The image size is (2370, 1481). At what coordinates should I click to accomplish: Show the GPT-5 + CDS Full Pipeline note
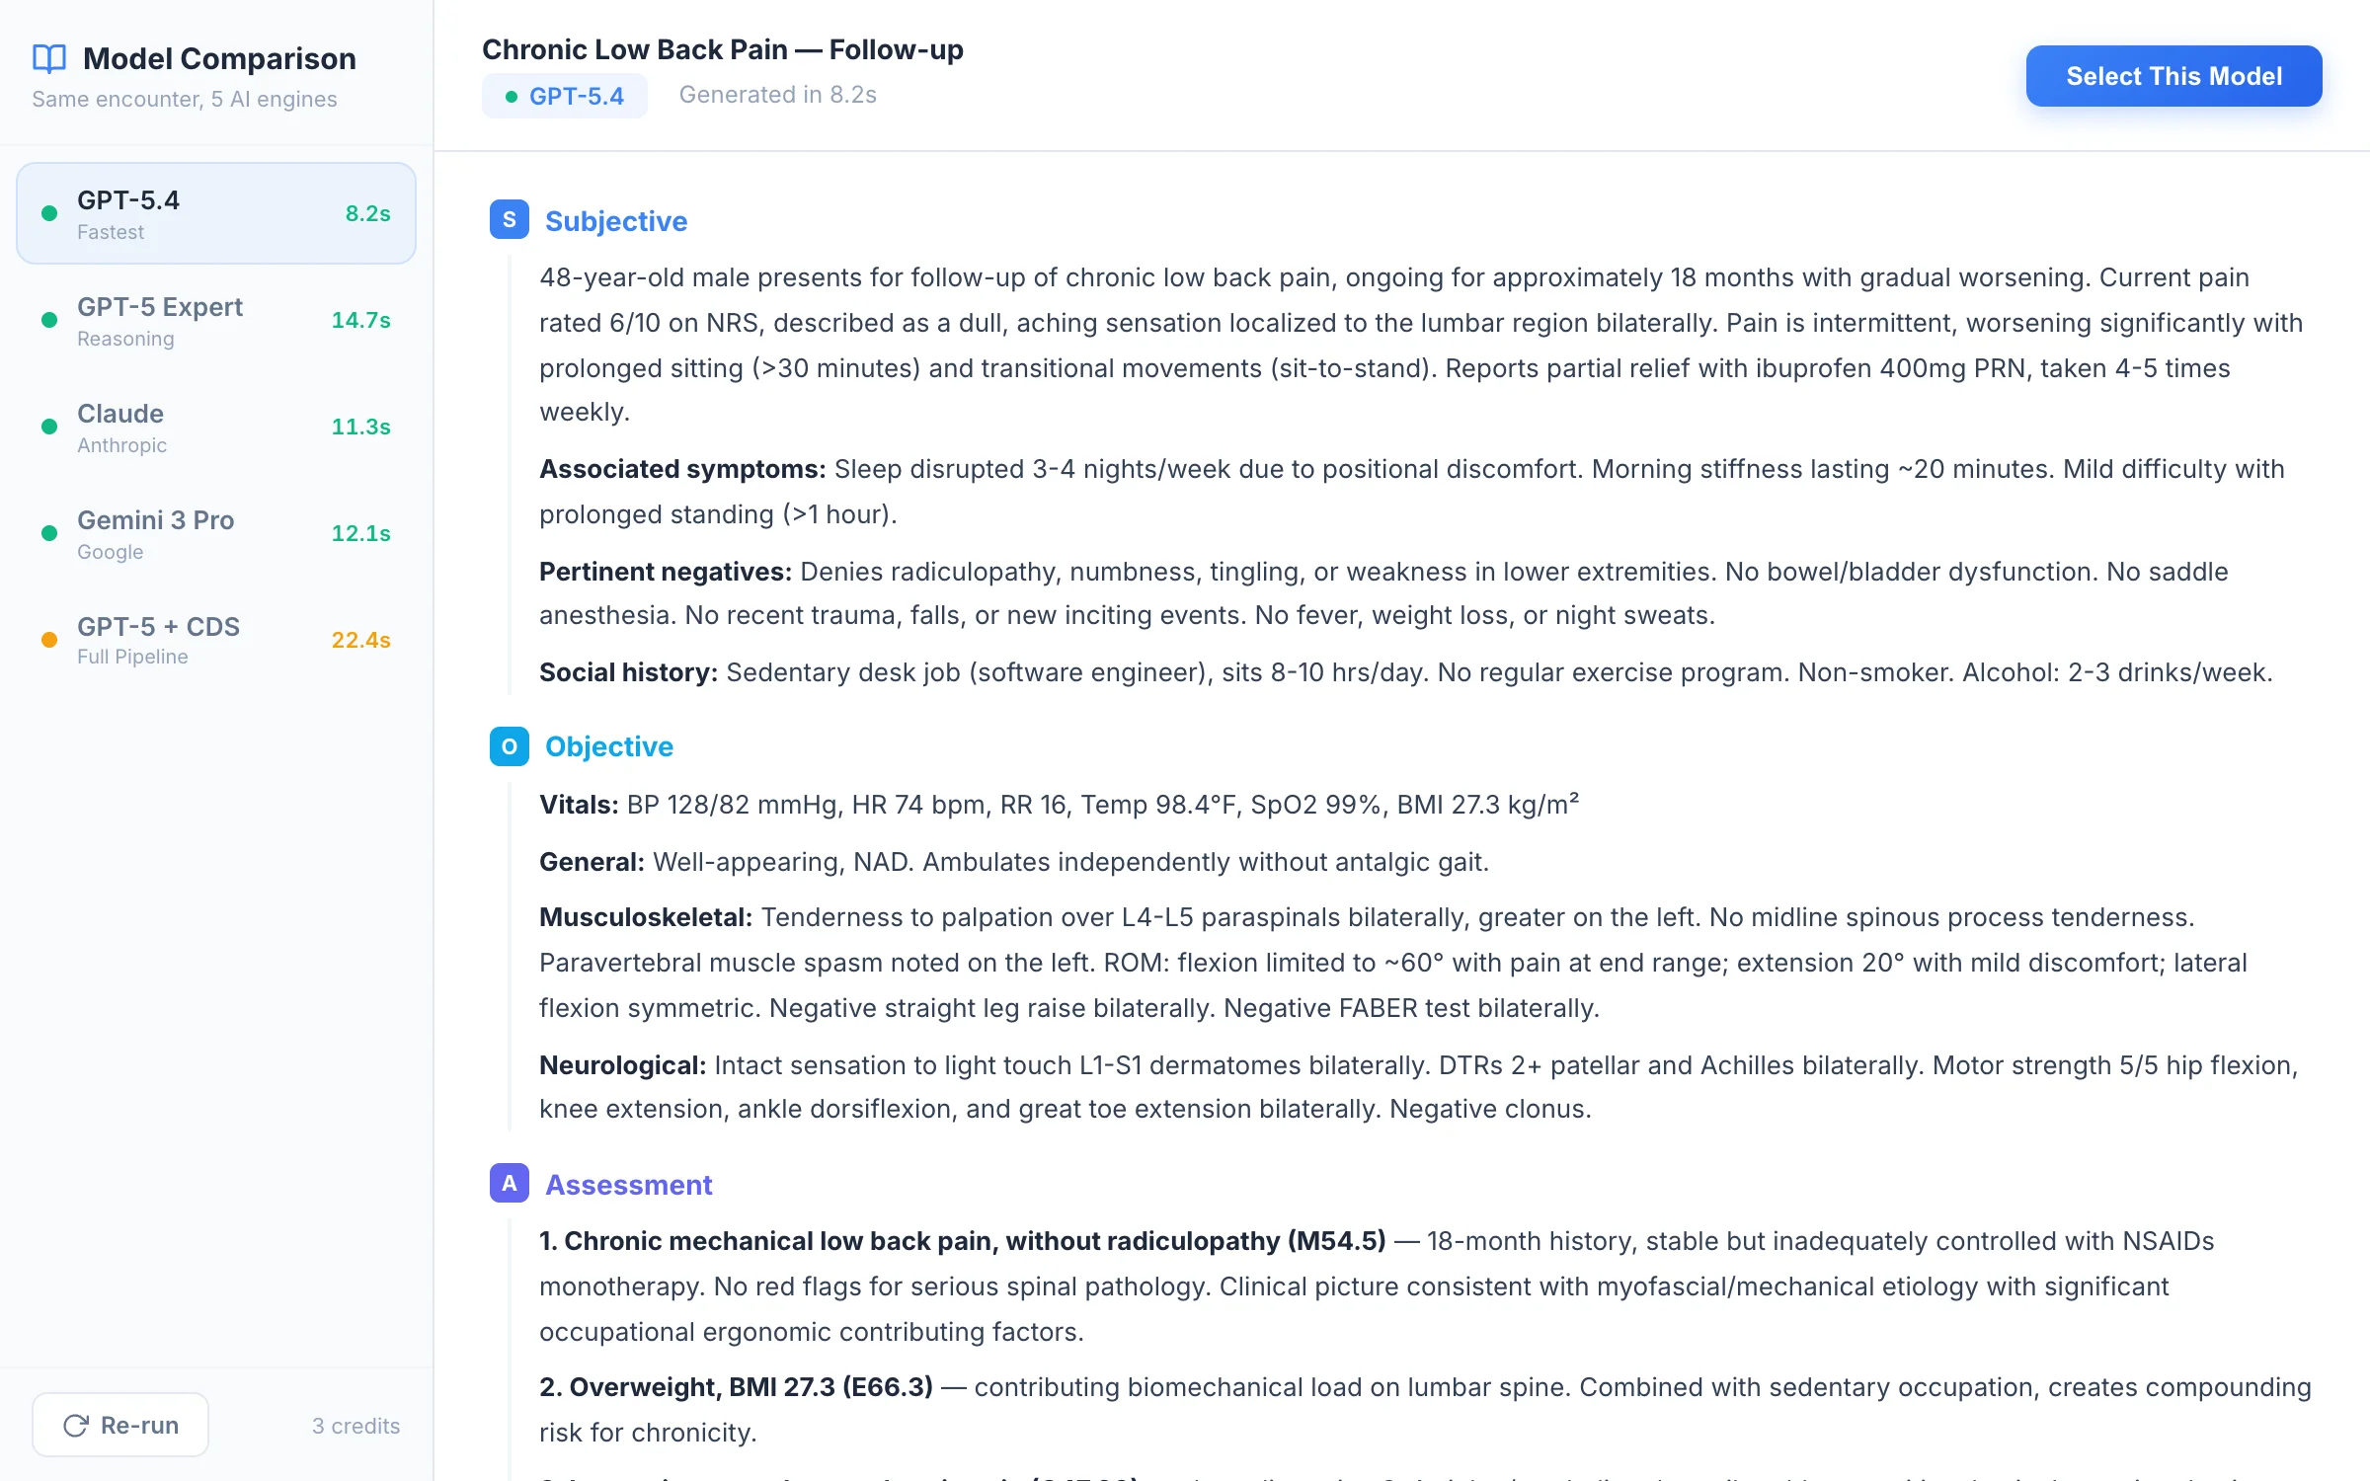(216, 640)
